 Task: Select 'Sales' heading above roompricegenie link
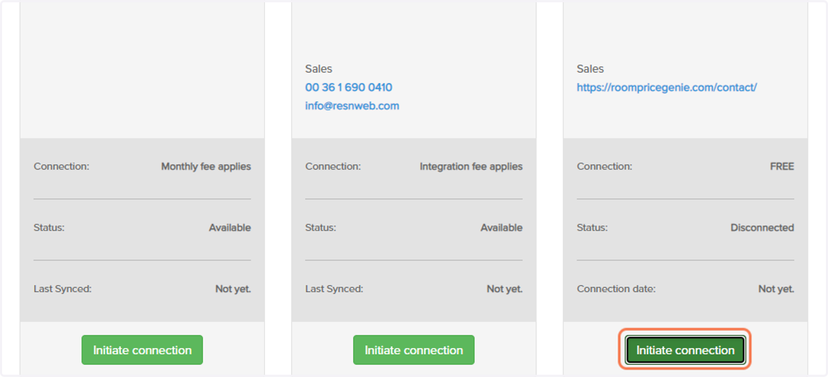coord(590,69)
